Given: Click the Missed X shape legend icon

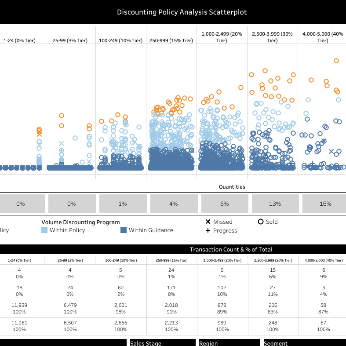Looking at the screenshot, I should [x=208, y=222].
